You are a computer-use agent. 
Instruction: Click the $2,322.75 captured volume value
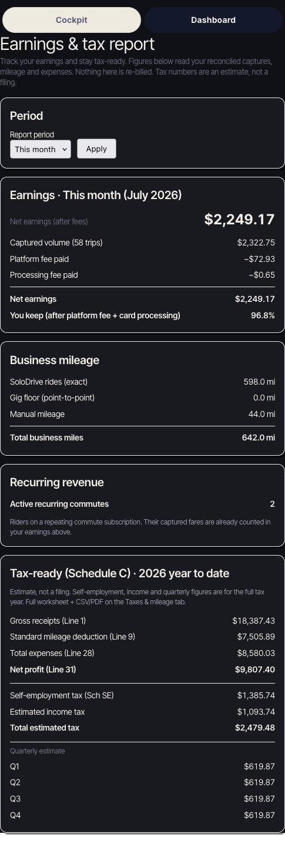click(x=256, y=243)
